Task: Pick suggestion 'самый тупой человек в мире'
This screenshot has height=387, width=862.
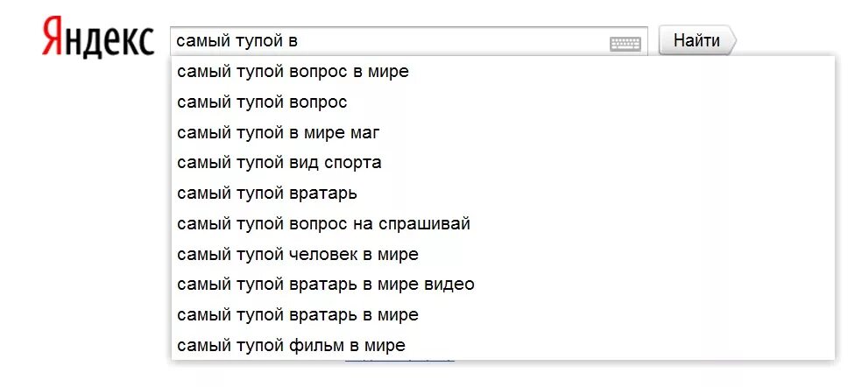Action: point(503,255)
